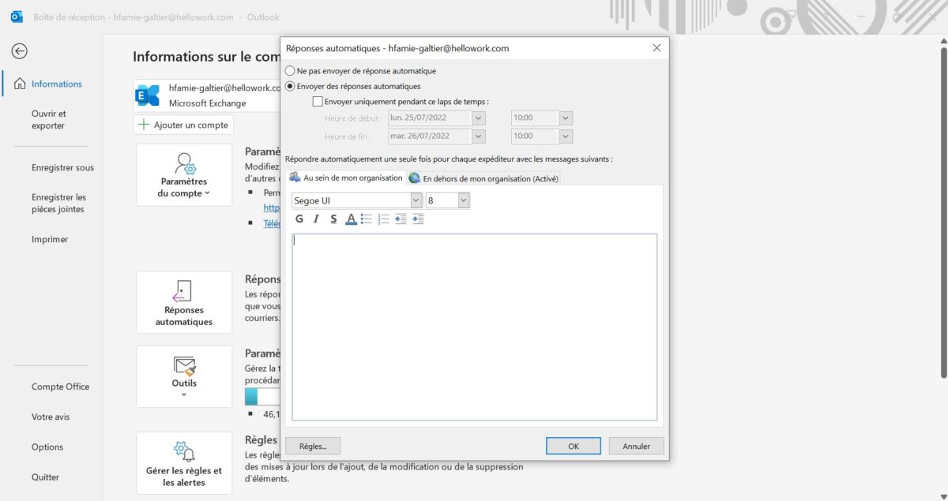Viewport: 948px width, 501px height.
Task: Insert a bulleted list
Action: (365, 219)
